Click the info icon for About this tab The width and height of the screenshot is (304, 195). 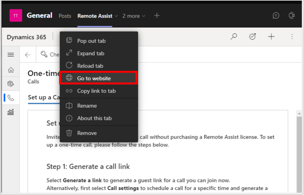pyautogui.click(x=69, y=118)
